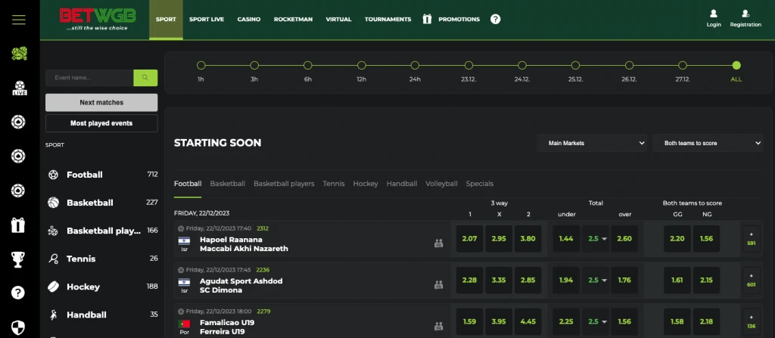Select the 3h time filter point

tap(254, 65)
